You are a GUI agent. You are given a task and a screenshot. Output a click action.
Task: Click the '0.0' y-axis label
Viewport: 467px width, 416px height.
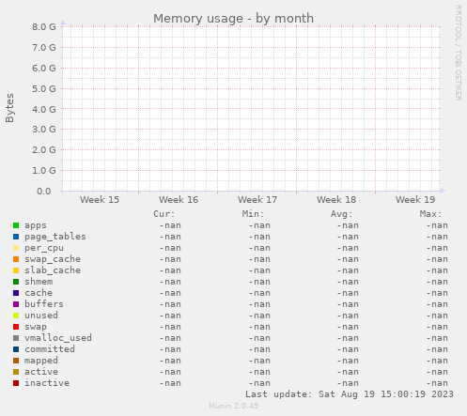click(x=44, y=192)
